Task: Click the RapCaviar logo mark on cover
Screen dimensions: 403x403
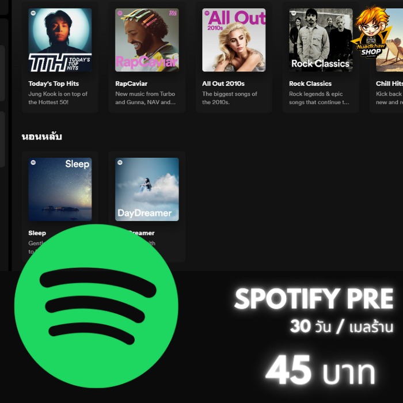Action: point(173,13)
